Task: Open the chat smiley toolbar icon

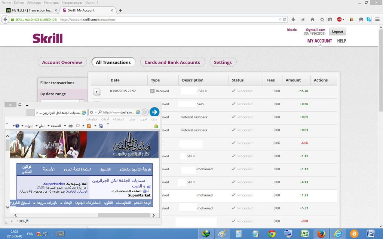Action: (361, 19)
